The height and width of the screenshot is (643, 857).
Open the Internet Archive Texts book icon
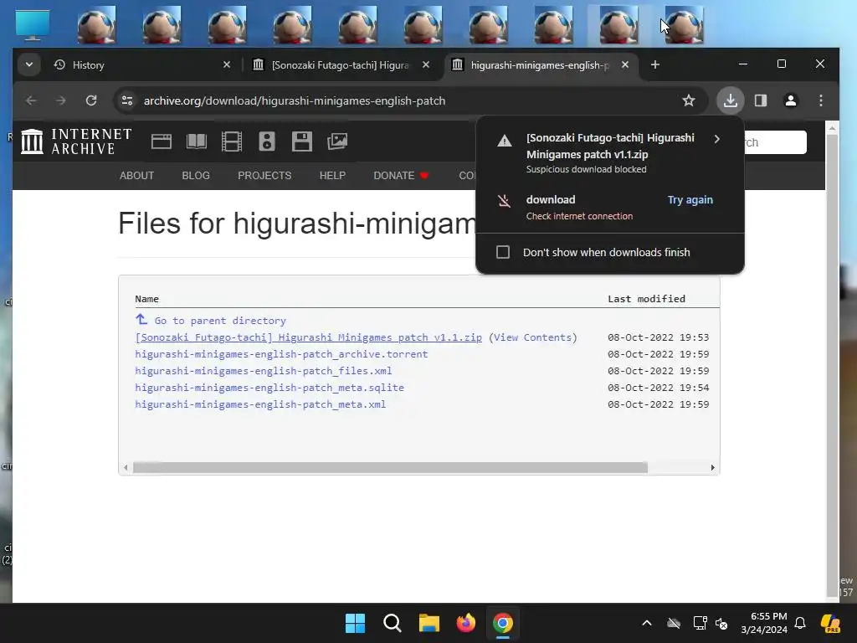pyautogui.click(x=196, y=141)
